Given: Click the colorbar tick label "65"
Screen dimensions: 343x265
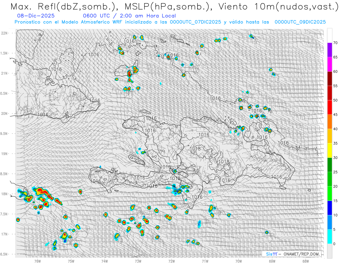Looking at the screenshot, I should coord(335,57).
